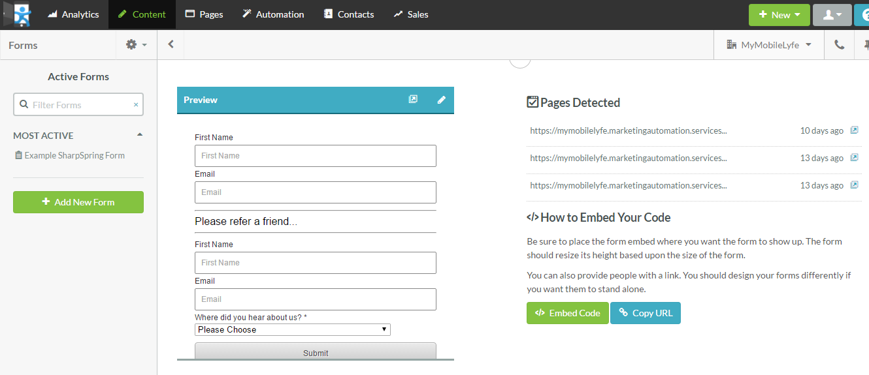869x375 pixels.
Task: Click refer-a-friend Email field
Action: coord(316,299)
